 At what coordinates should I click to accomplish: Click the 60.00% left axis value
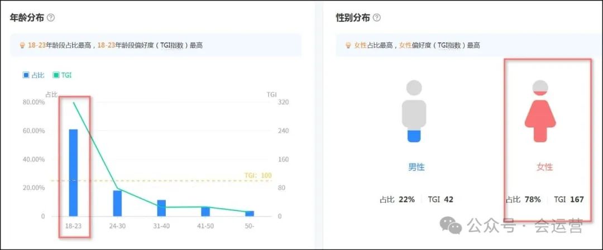pyautogui.click(x=34, y=131)
